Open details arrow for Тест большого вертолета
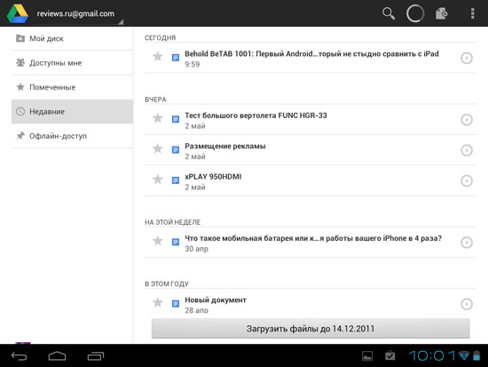The width and height of the screenshot is (488, 367). coord(467,119)
